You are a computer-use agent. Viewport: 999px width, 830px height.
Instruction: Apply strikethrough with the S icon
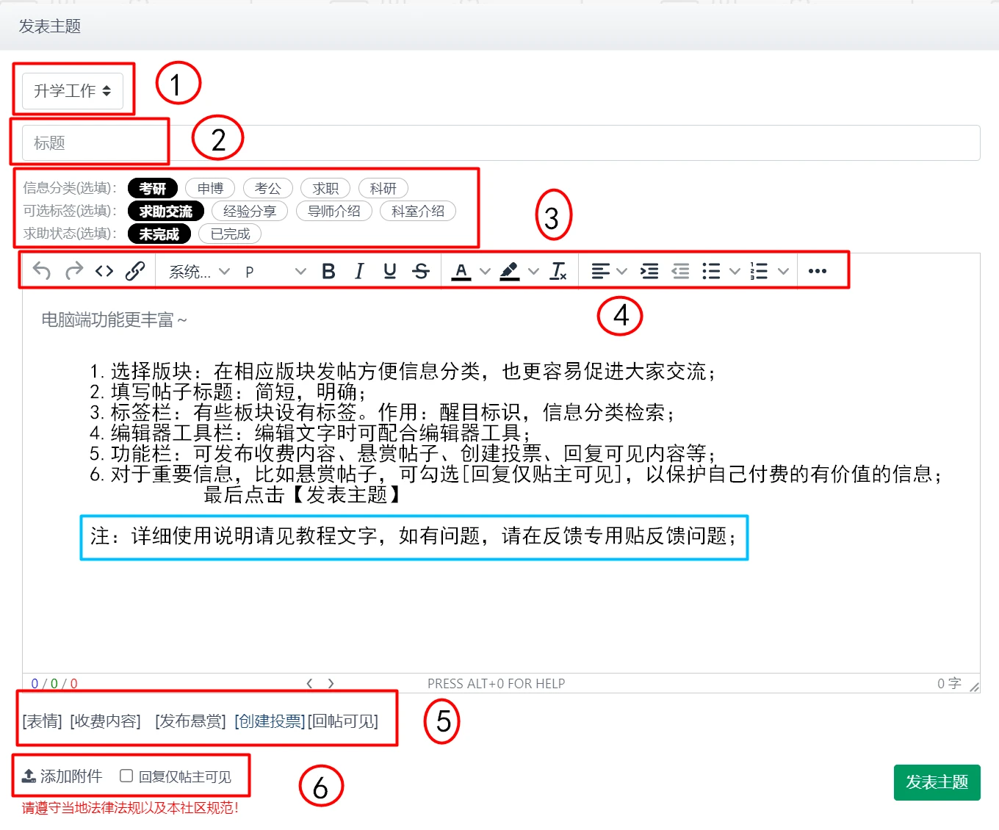[421, 270]
